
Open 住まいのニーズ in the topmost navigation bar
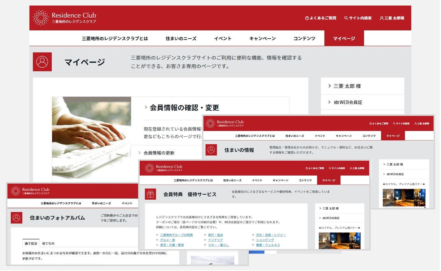click(181, 39)
